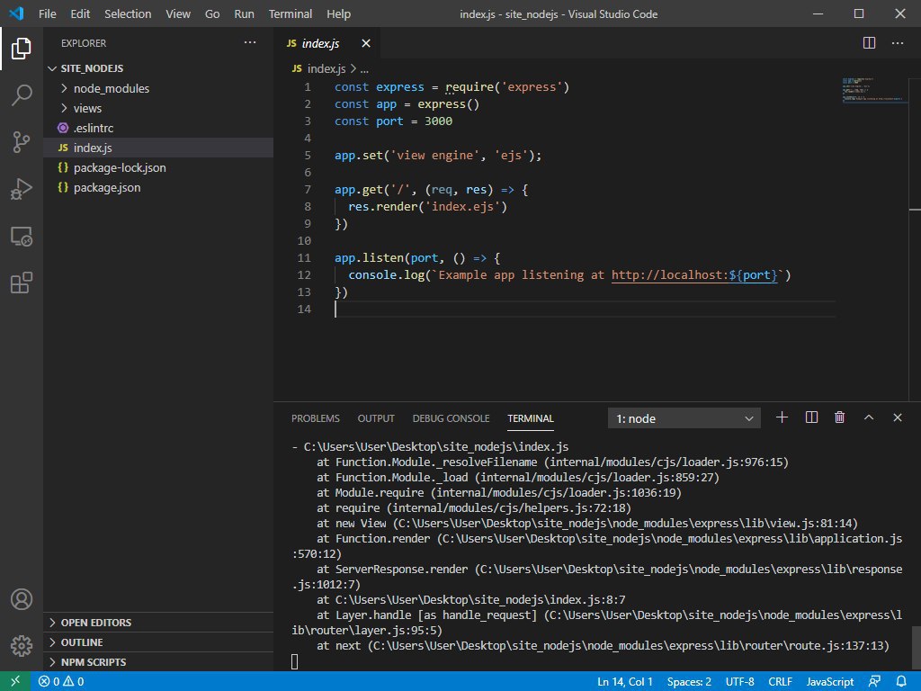Open package.json in the explorer

(106, 187)
